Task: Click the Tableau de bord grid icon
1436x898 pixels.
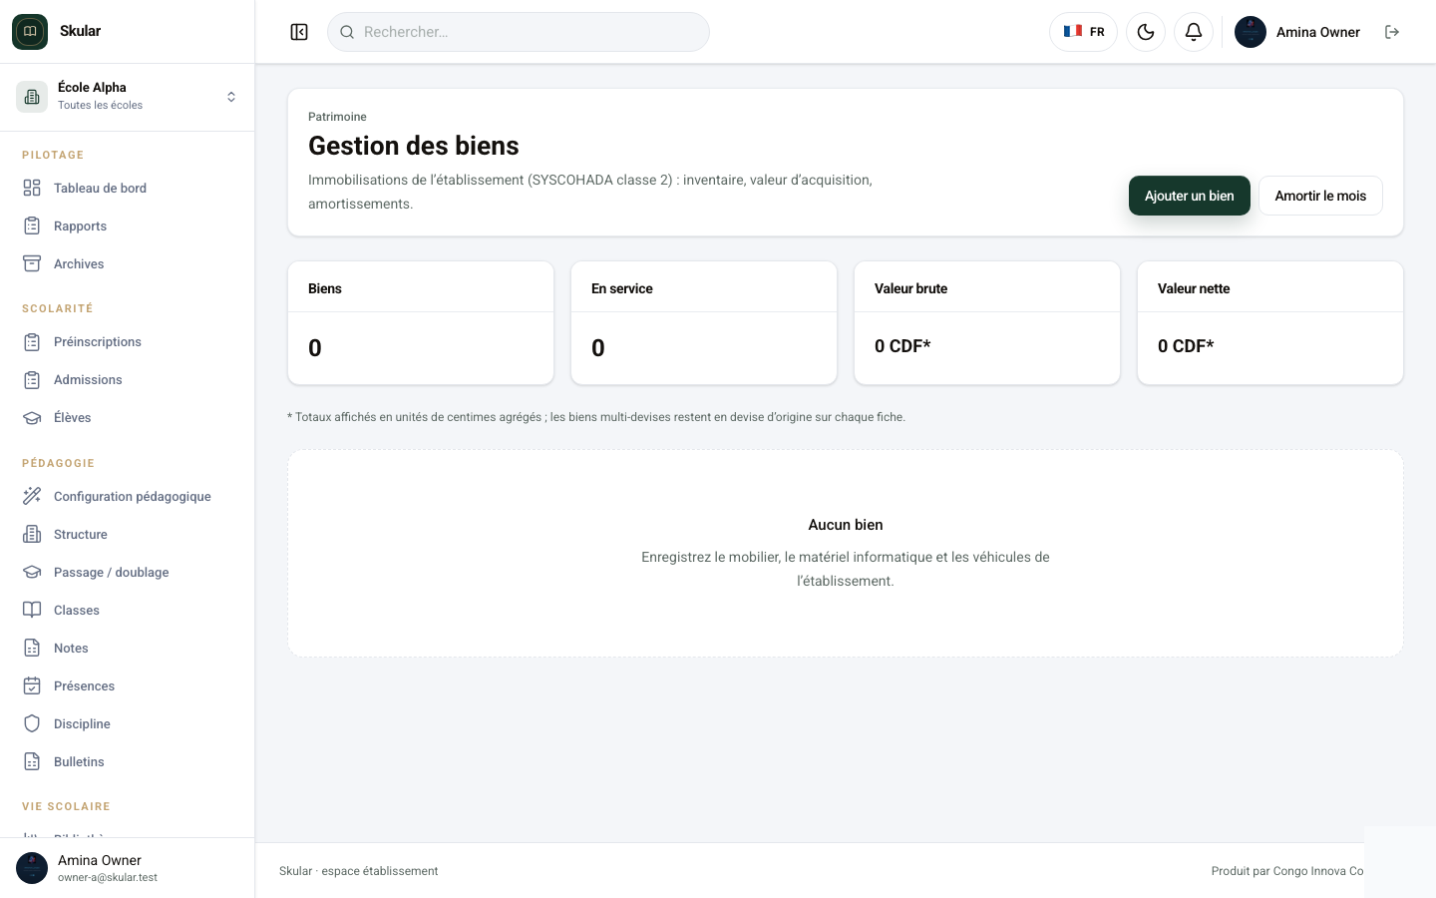Action: pyautogui.click(x=32, y=188)
